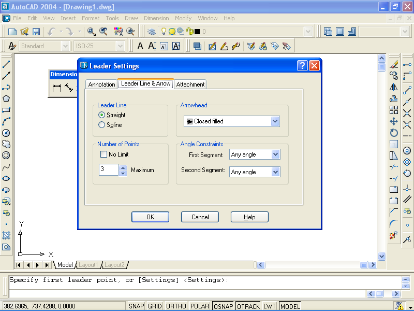Select the Spline draw tool

coord(6,167)
